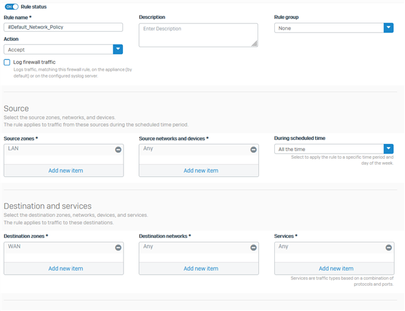This screenshot has width=405, height=311.
Task: Add new item to Source zones
Action: (x=65, y=170)
